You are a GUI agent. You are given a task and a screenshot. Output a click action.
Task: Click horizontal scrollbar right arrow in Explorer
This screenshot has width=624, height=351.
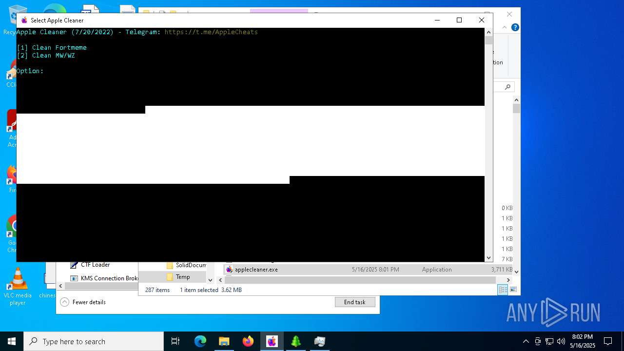(x=508, y=280)
